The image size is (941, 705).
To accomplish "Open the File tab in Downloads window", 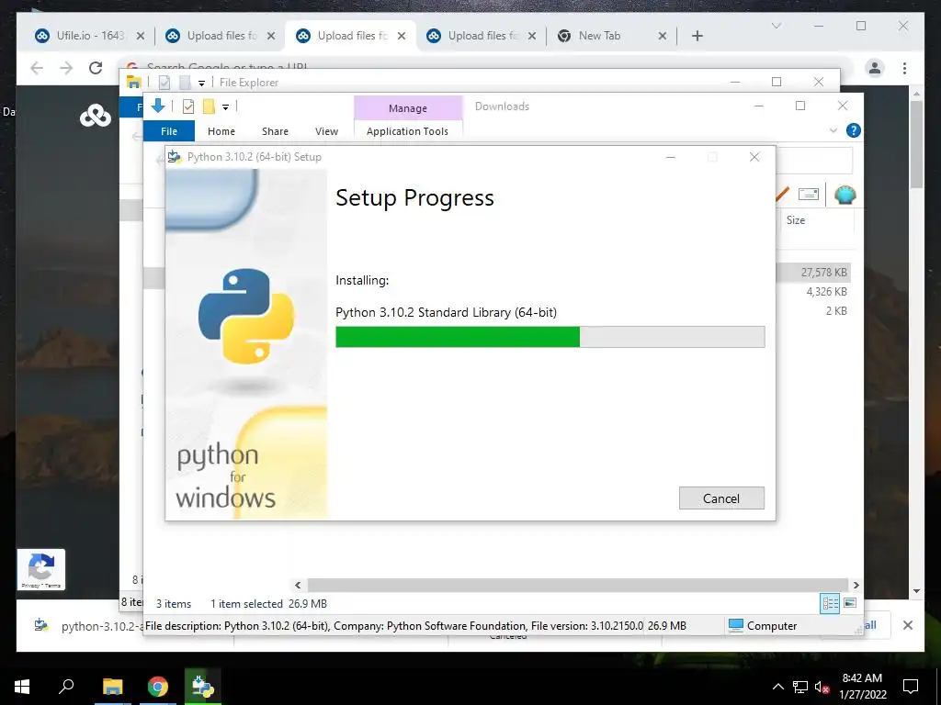I will point(169,130).
